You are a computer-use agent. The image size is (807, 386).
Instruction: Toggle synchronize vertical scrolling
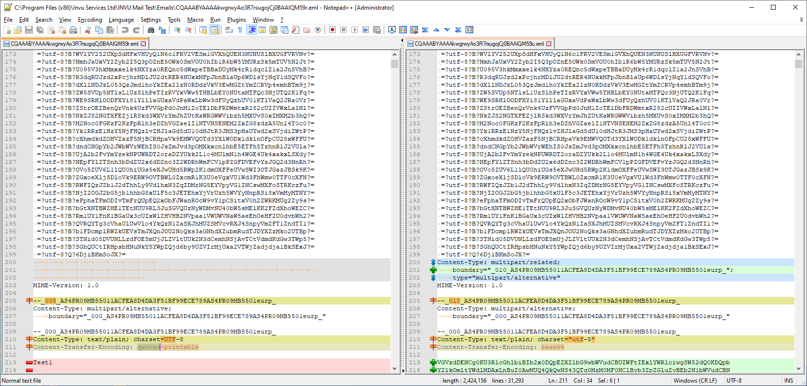pos(203,30)
